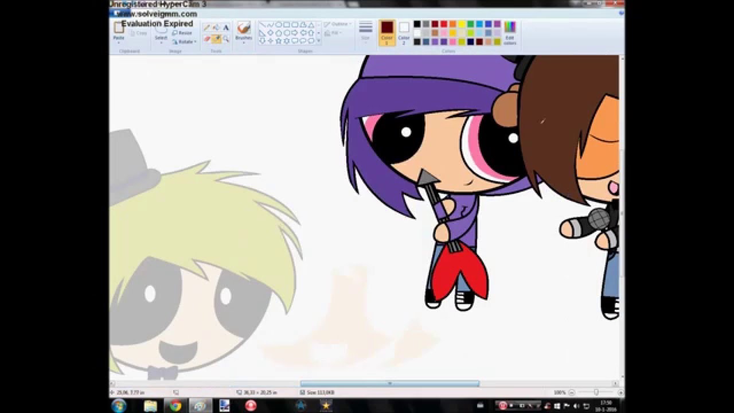Choose the Six-point star shape
The height and width of the screenshot is (413, 734).
tap(287, 41)
